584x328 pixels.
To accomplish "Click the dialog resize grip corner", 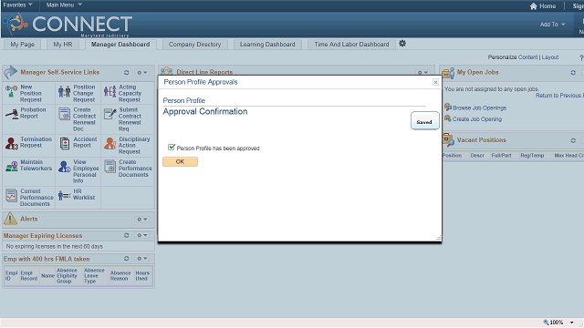I will click(439, 238).
